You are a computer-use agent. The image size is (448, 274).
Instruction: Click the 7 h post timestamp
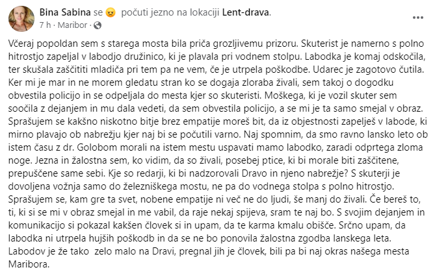(45, 25)
